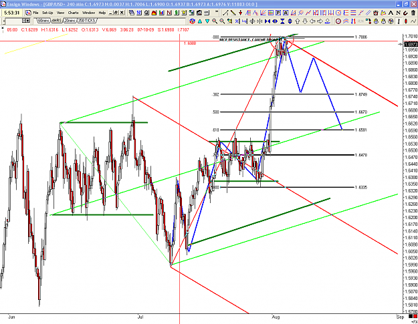Click the 1.6973 current price marker
This screenshot has height=324, width=418.
411,44
